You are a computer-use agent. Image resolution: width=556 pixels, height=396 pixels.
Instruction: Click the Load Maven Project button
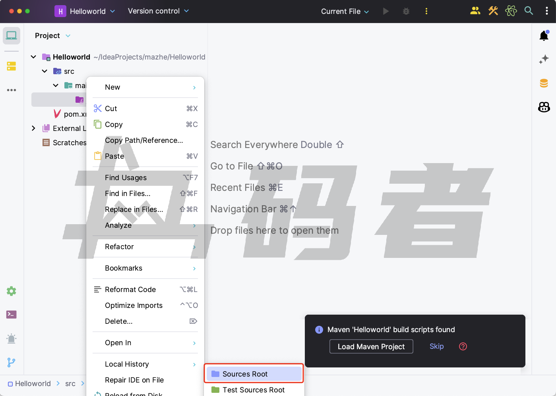[x=371, y=346]
